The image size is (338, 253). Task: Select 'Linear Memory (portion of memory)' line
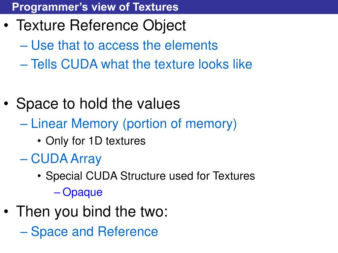click(134, 124)
